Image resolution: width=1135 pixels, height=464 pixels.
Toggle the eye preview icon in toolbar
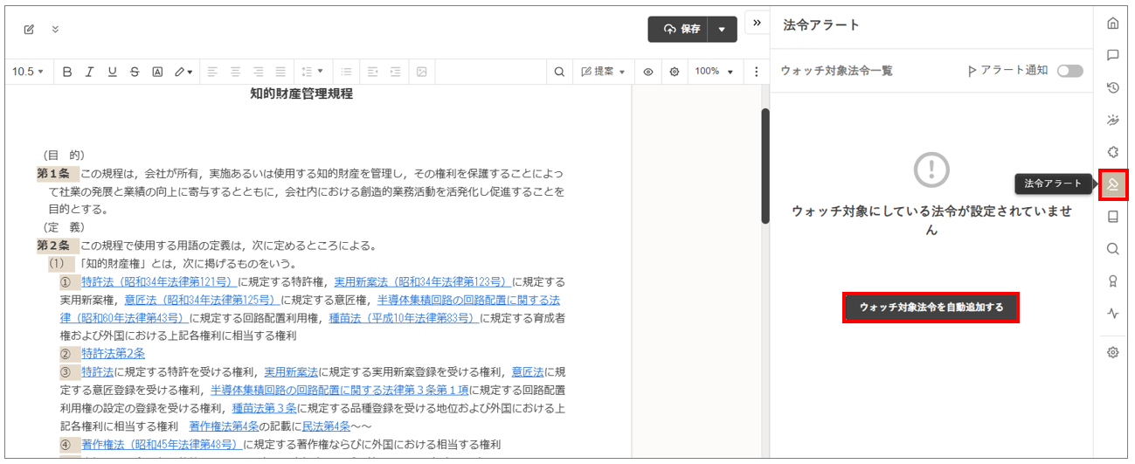[648, 72]
